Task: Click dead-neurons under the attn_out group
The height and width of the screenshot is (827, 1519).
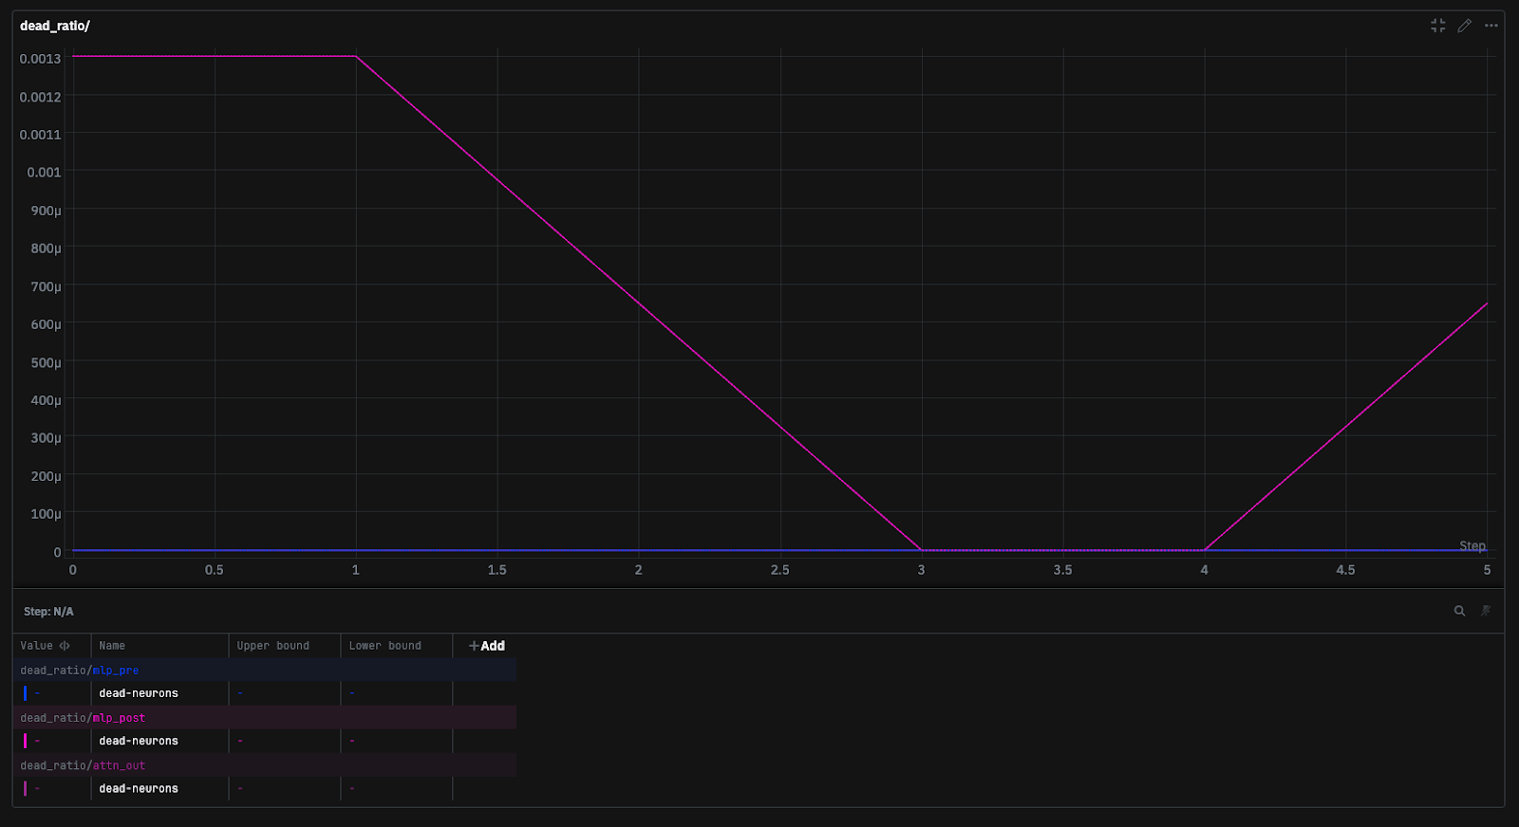Action: [139, 788]
